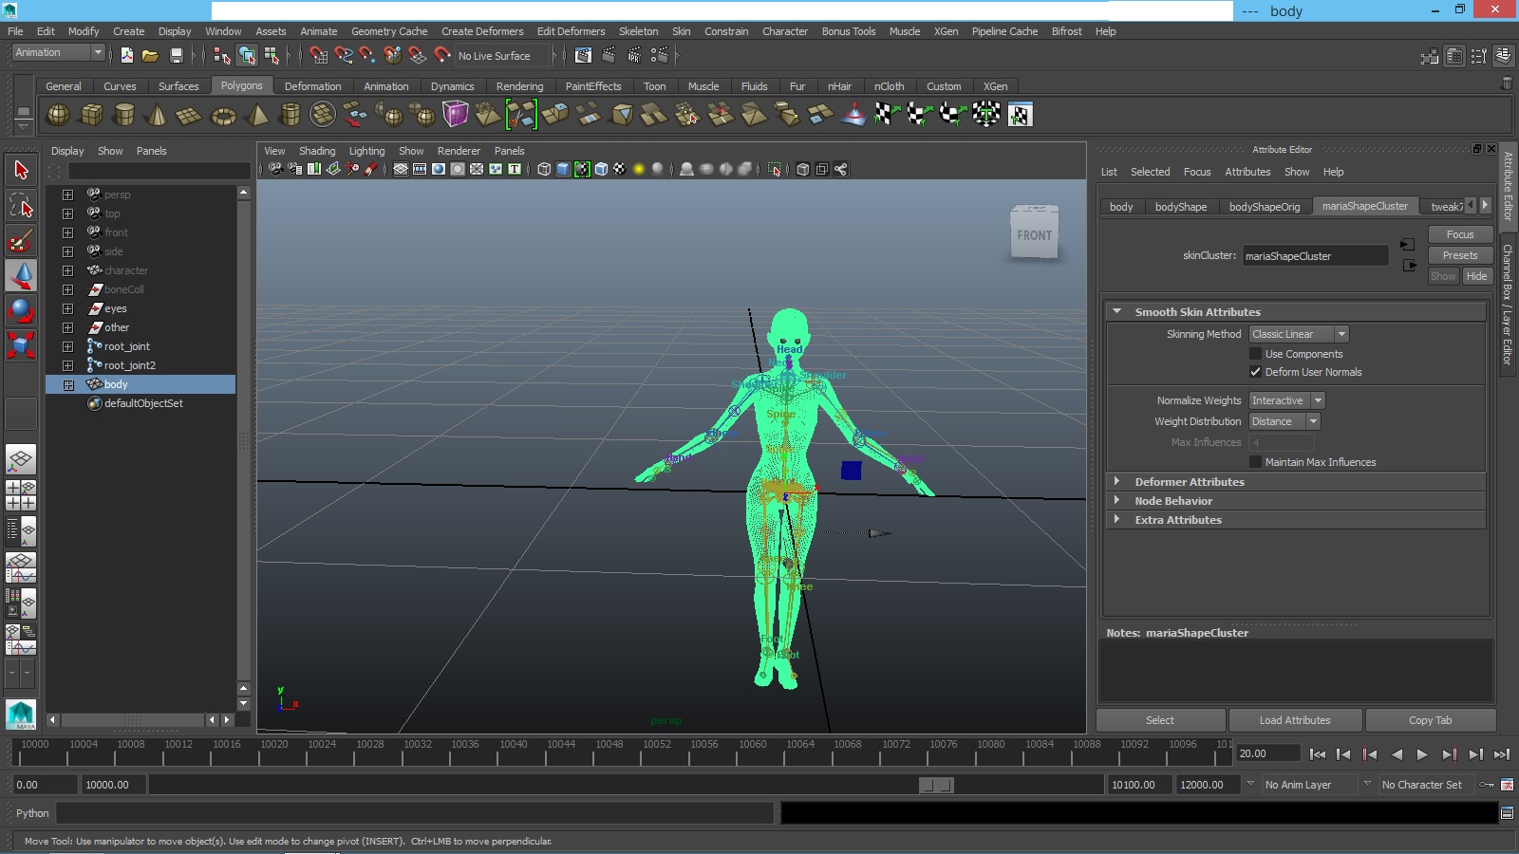Click the Open Scene folder icon

click(x=150, y=55)
